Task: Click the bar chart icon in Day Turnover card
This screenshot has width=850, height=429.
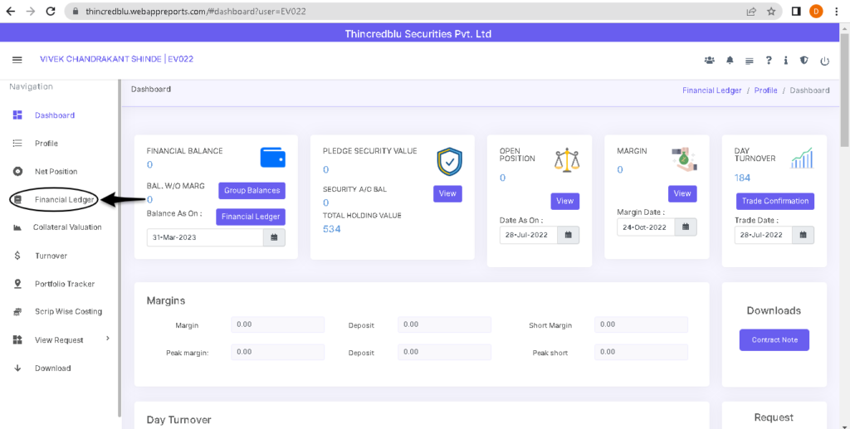Action: [802, 158]
